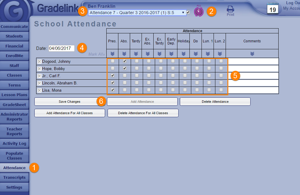
Task: Open the Attendance 7 class dropdown
Action: point(137,13)
